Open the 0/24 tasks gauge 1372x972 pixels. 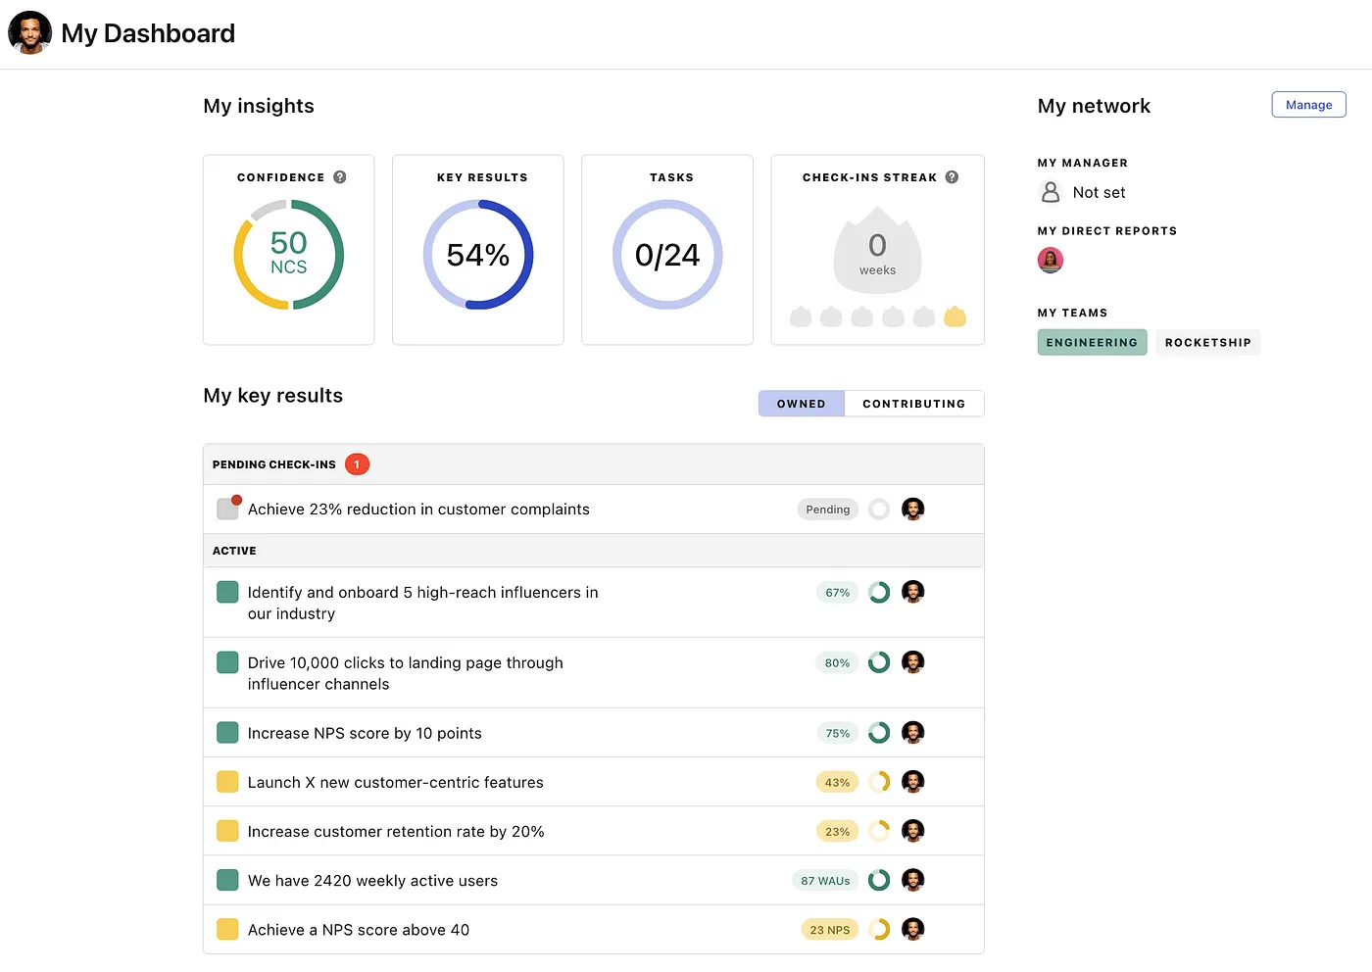point(667,255)
